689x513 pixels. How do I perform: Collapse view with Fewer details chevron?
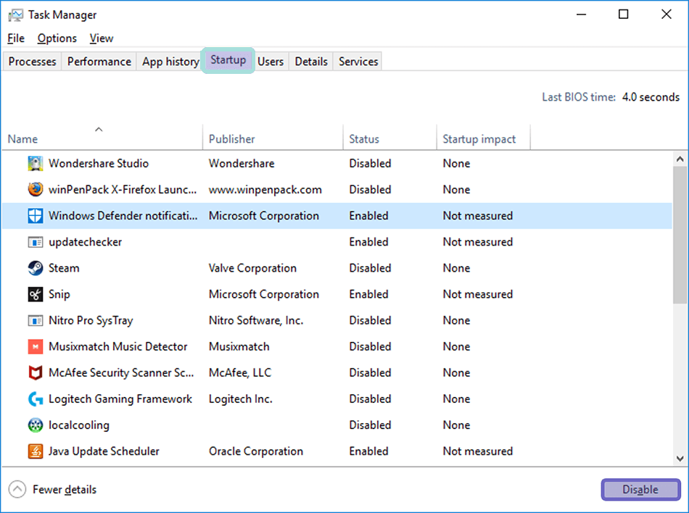pyautogui.click(x=18, y=490)
